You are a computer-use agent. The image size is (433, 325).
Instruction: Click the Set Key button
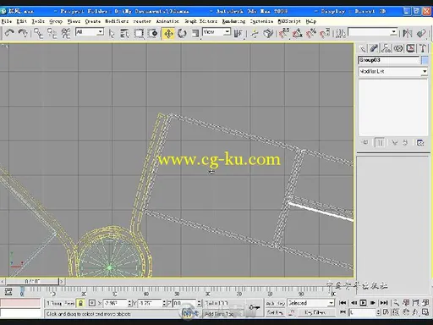(275, 312)
